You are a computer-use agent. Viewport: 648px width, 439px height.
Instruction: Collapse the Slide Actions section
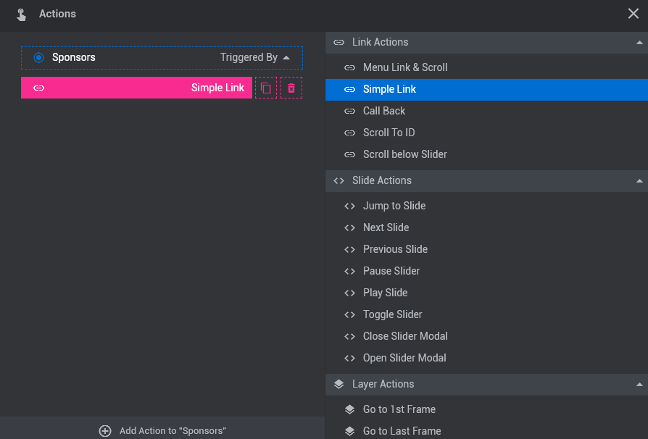pyautogui.click(x=639, y=181)
